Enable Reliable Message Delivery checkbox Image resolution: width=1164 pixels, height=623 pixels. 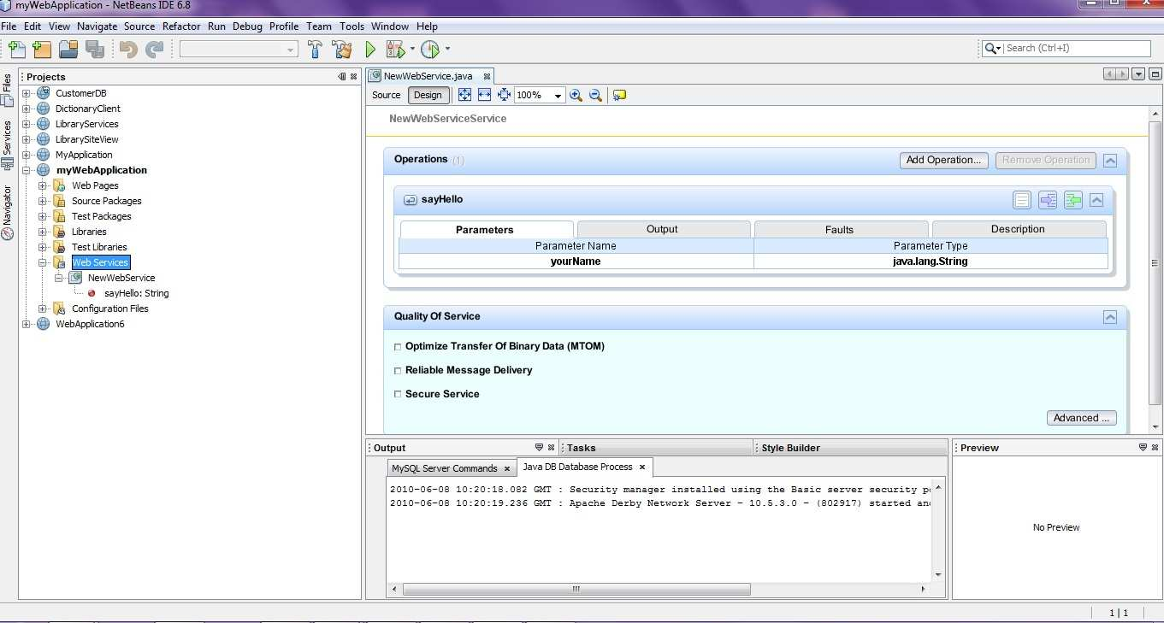click(x=398, y=371)
